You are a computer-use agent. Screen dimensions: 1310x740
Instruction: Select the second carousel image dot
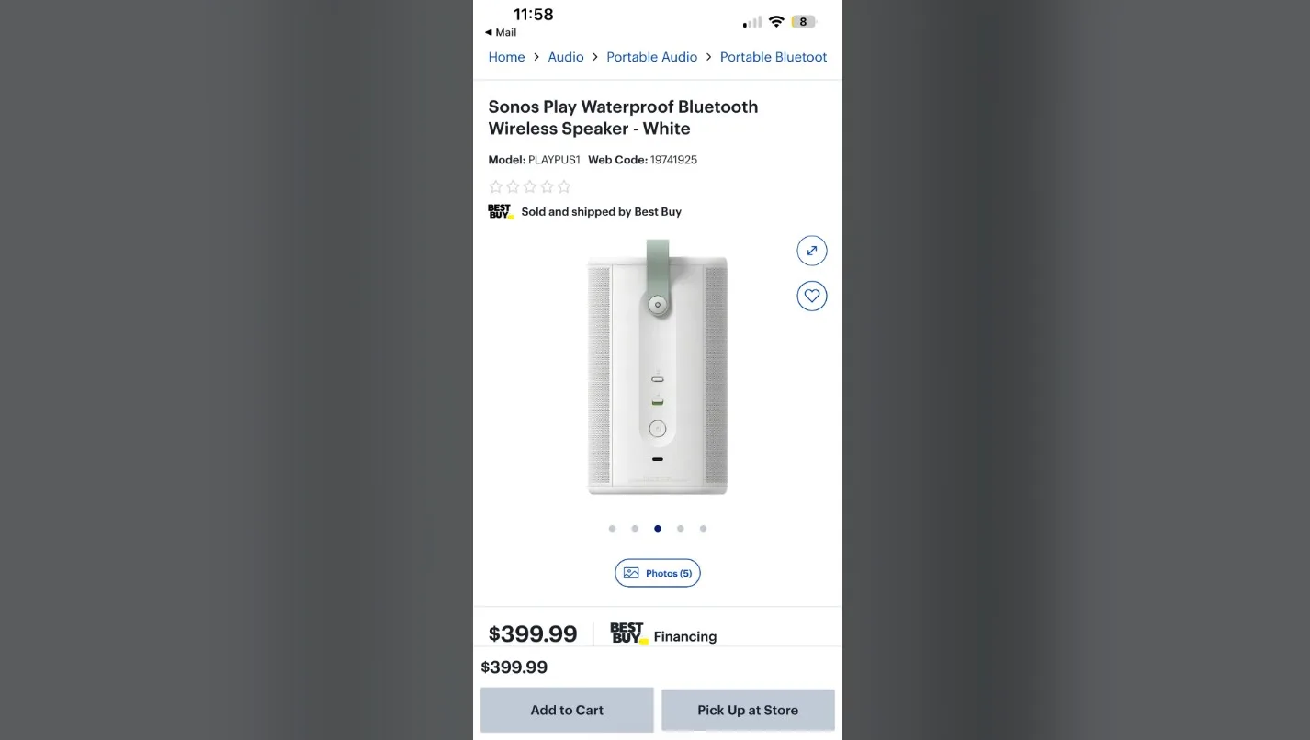(635, 529)
